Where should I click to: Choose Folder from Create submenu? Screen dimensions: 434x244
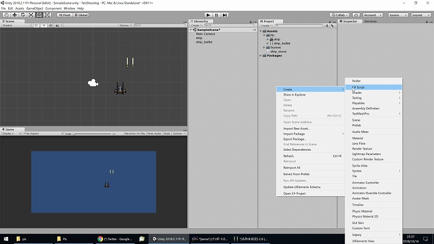pos(374,81)
